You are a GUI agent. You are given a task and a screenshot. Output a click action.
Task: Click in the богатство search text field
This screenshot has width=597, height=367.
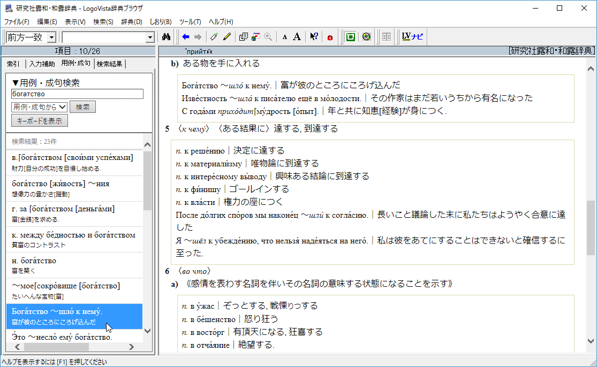pos(77,94)
